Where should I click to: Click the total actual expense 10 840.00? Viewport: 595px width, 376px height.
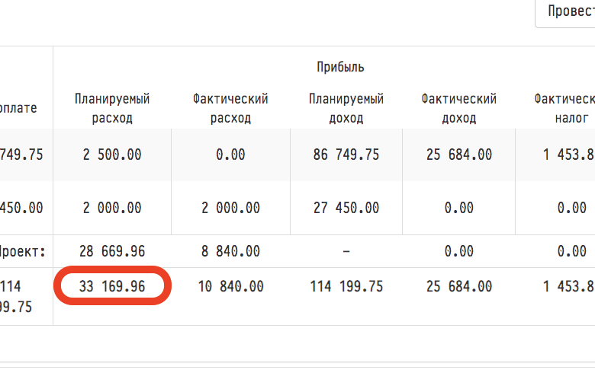230,286
